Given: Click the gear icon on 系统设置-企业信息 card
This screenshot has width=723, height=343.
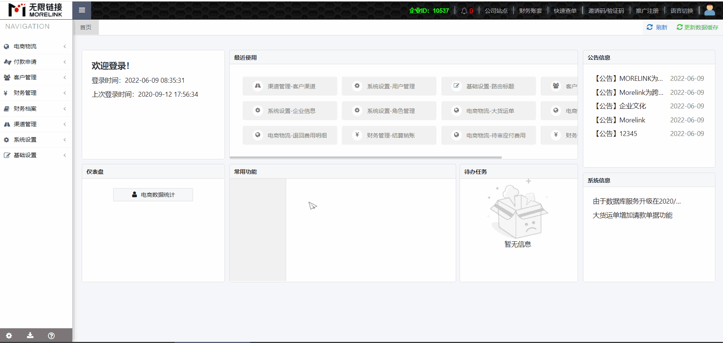Looking at the screenshot, I should [258, 110].
